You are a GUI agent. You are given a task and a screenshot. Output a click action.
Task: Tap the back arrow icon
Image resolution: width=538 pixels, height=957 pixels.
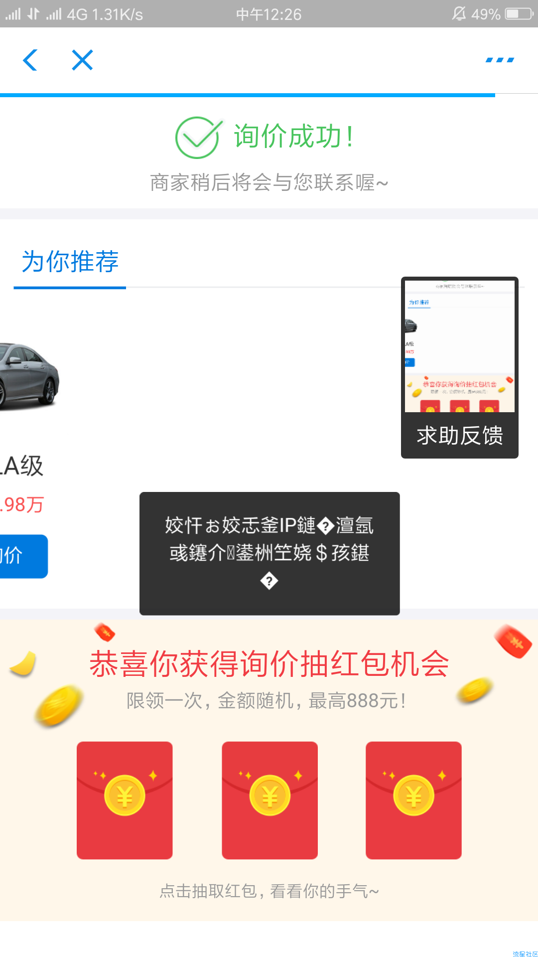pos(30,60)
